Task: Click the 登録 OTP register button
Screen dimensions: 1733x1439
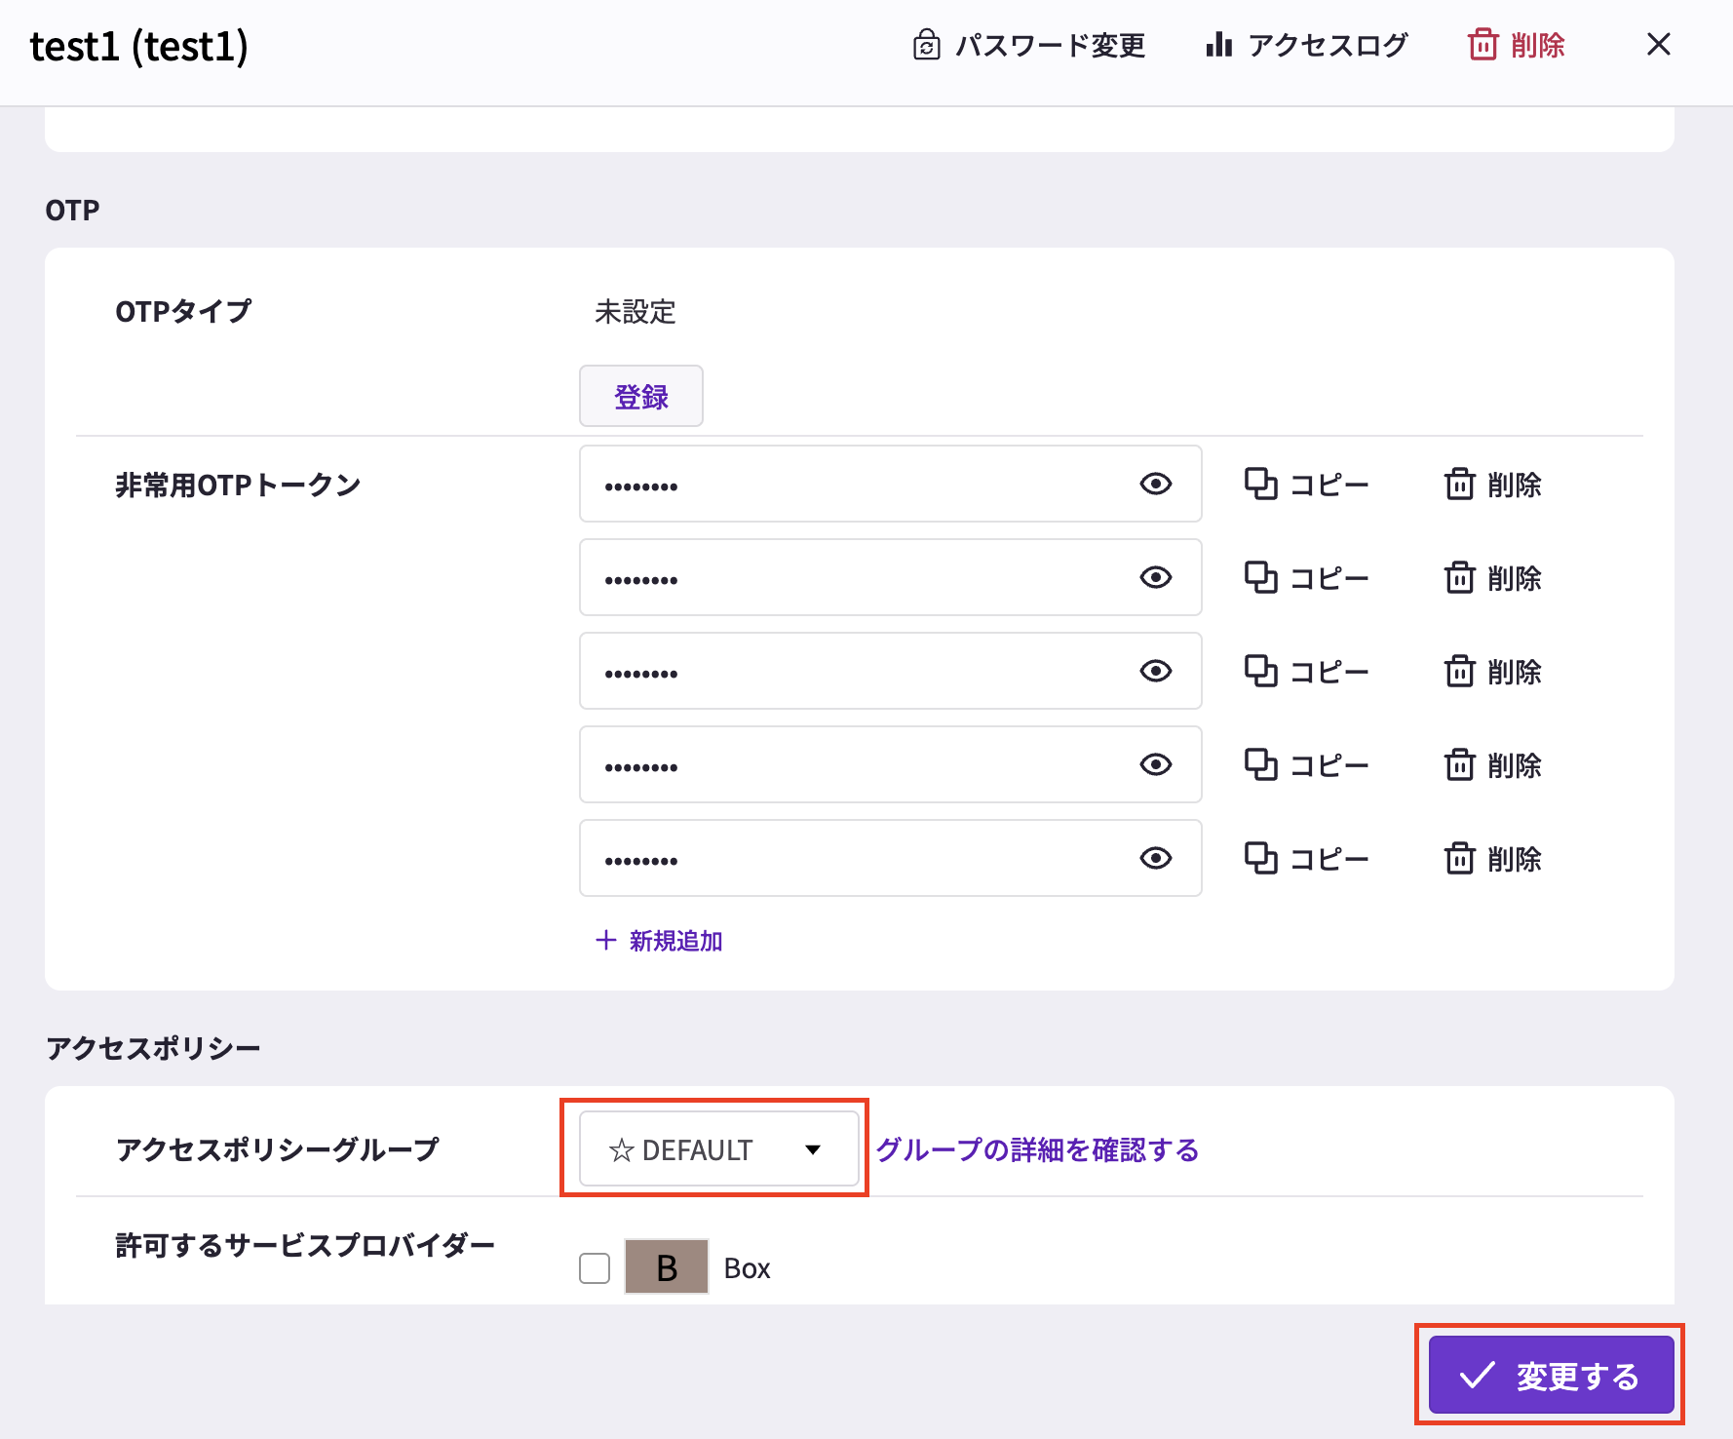Action: tap(641, 396)
